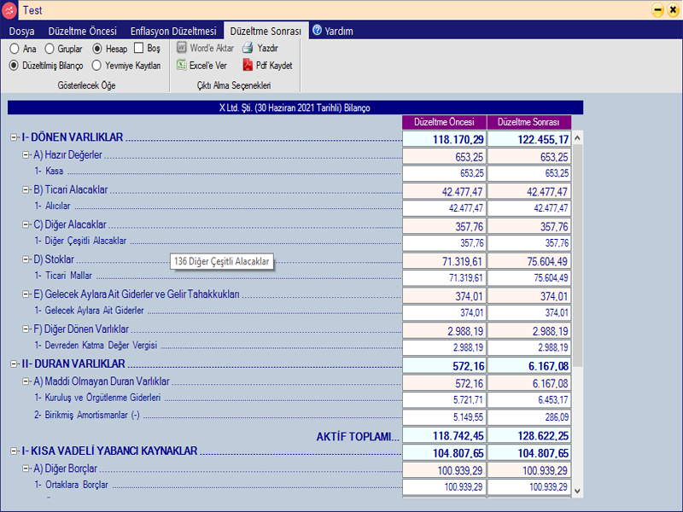This screenshot has height=512, width=683.
Task: Click the Yazdır button label
Action: pyautogui.click(x=267, y=48)
